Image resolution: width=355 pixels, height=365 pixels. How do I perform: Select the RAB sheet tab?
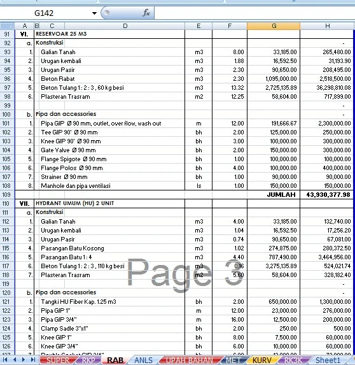click(115, 361)
